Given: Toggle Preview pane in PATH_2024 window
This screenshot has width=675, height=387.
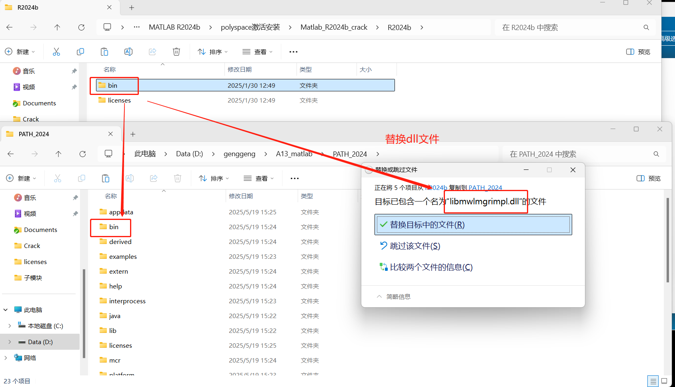Looking at the screenshot, I should click(x=649, y=178).
